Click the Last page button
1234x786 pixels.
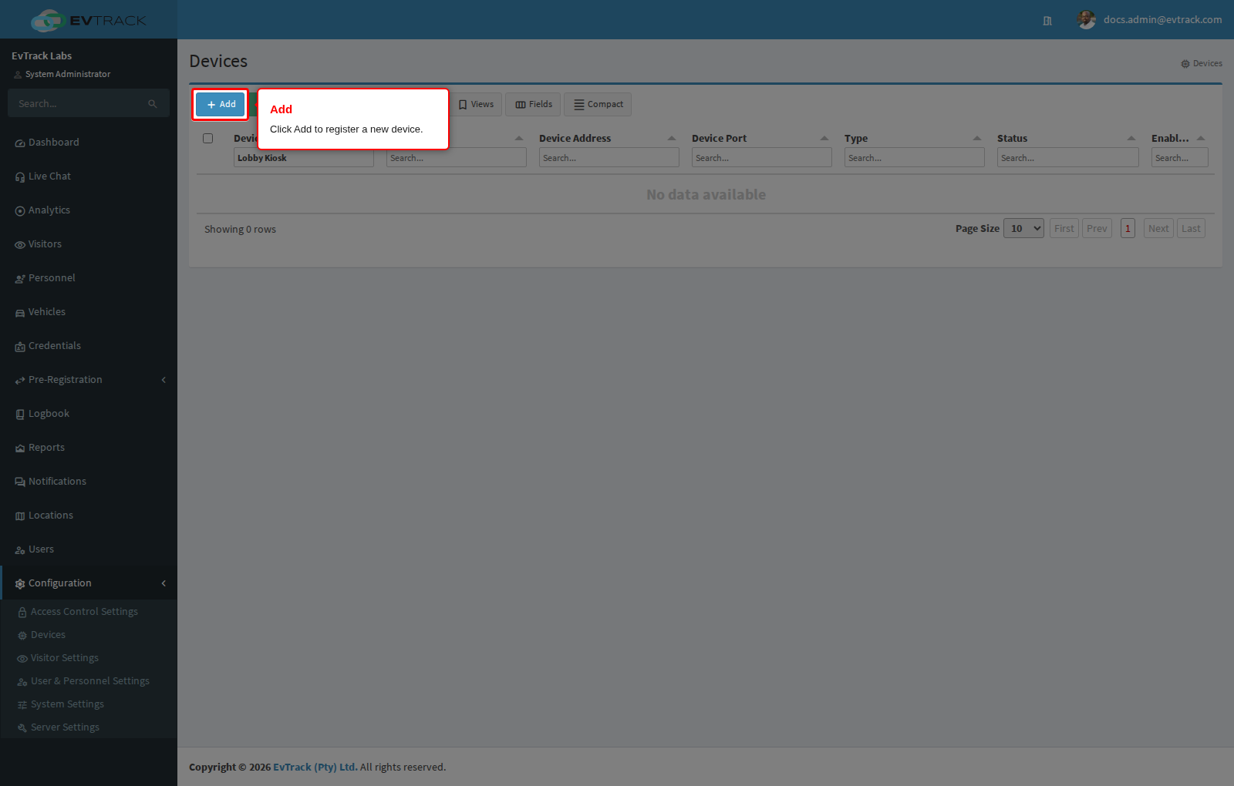(x=1191, y=228)
